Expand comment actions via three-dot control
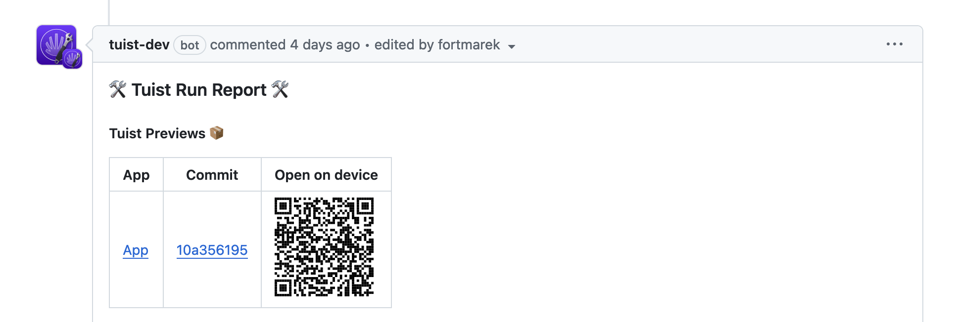 point(895,44)
